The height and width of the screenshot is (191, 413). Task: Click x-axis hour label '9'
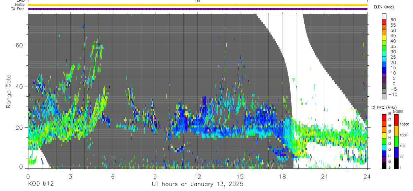[x=155, y=177]
